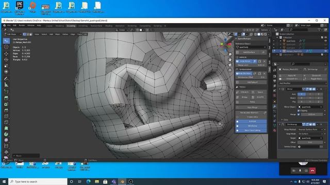Screen dimensions: 330x185
Task: Switch to the Shading workspace tab
Action: coord(109,26)
